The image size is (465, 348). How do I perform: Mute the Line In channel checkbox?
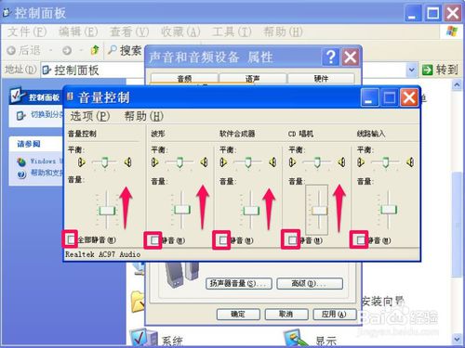(x=360, y=240)
